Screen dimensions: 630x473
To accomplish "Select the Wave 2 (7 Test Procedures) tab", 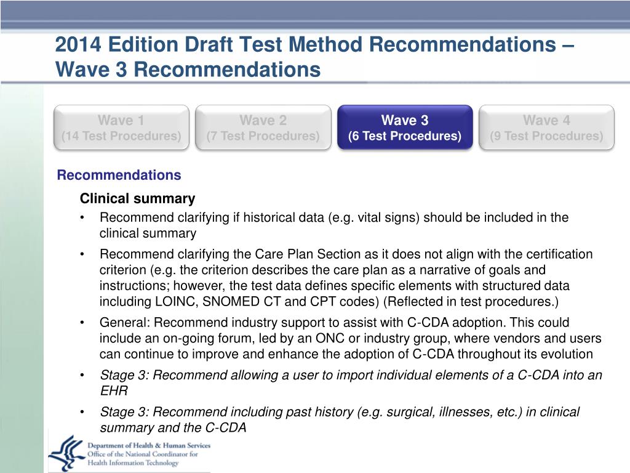I will (x=263, y=127).
